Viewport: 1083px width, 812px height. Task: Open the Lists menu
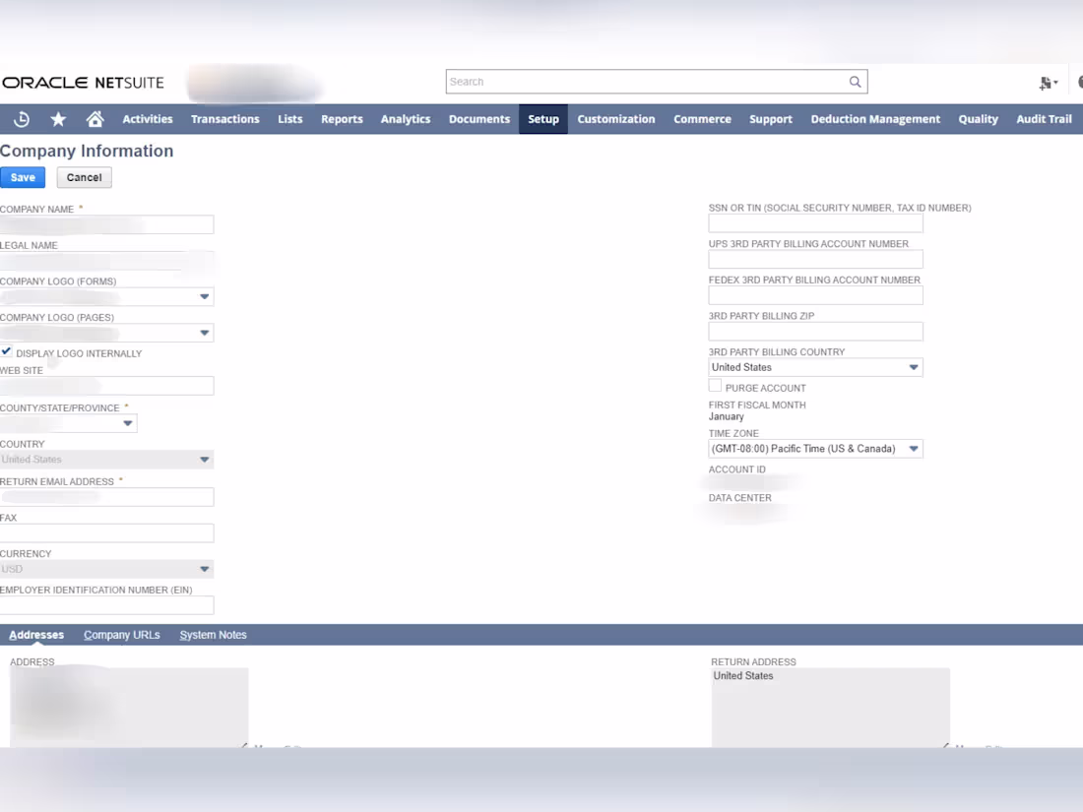(x=290, y=119)
